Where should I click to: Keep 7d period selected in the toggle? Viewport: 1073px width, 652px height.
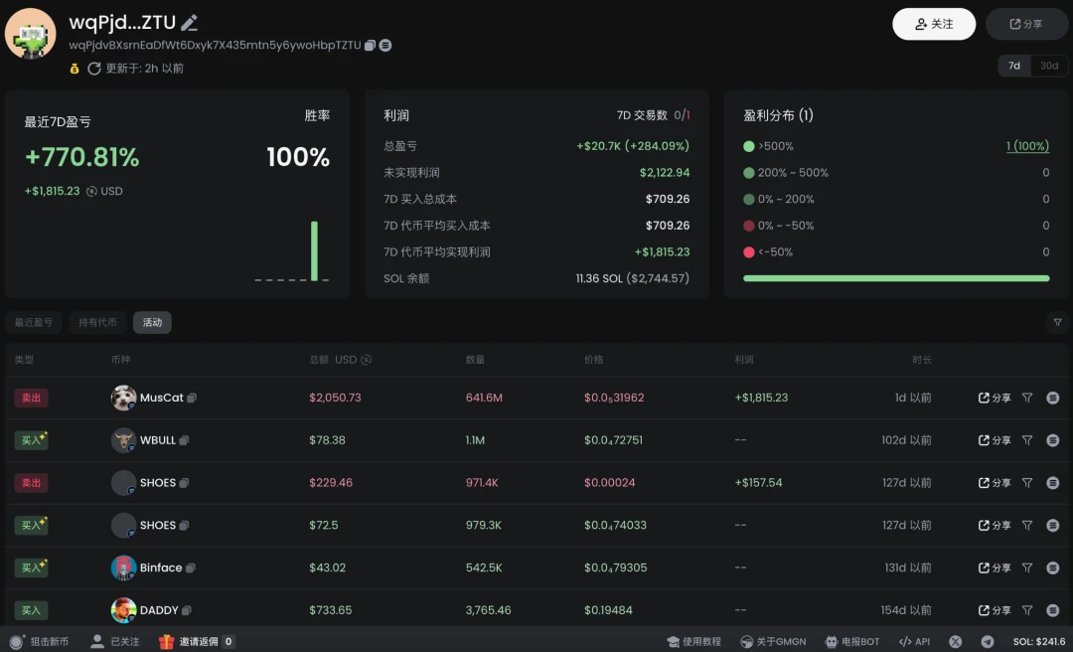[1014, 65]
